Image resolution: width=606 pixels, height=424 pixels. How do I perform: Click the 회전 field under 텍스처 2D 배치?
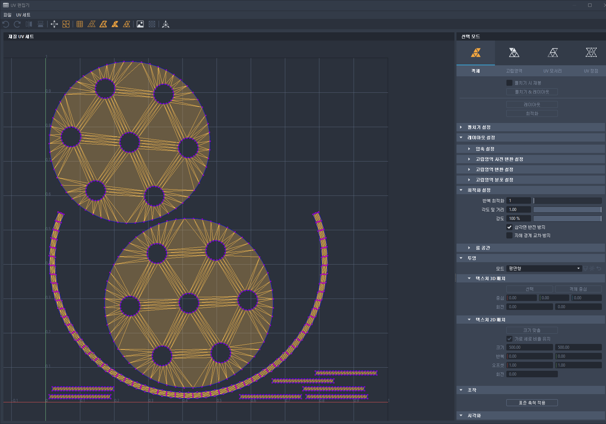532,374
